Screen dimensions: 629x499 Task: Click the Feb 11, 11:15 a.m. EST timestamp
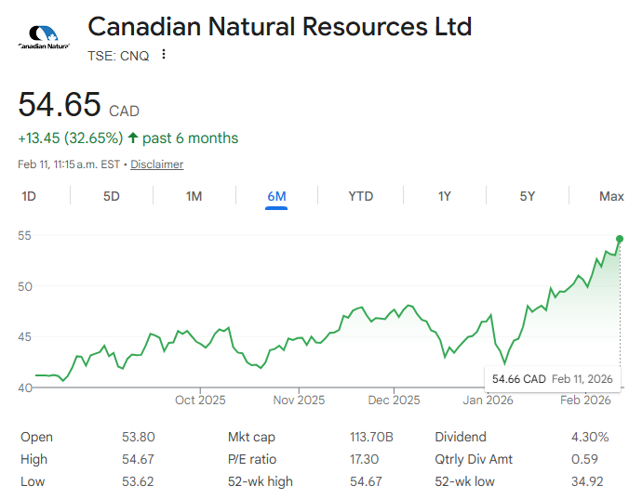[x=69, y=164]
